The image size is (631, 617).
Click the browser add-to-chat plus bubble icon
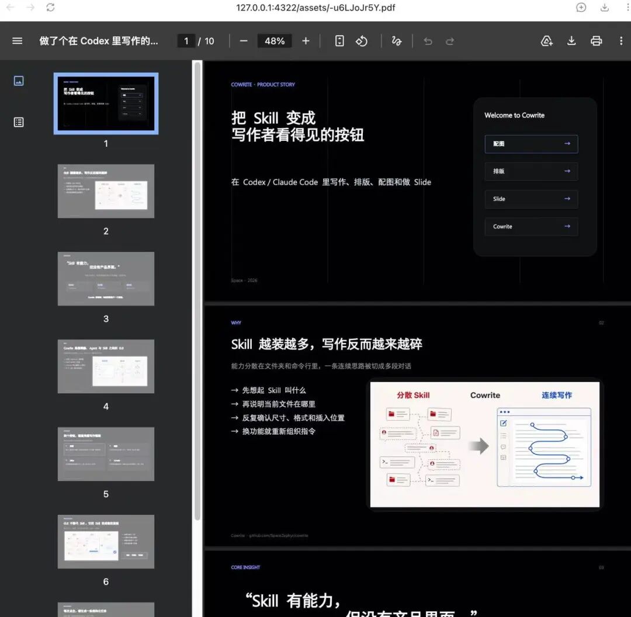[581, 7]
